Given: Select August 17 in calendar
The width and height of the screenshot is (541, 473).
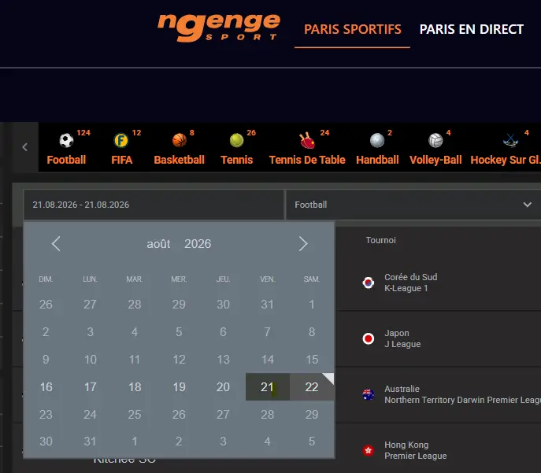Looking at the screenshot, I should (90, 386).
